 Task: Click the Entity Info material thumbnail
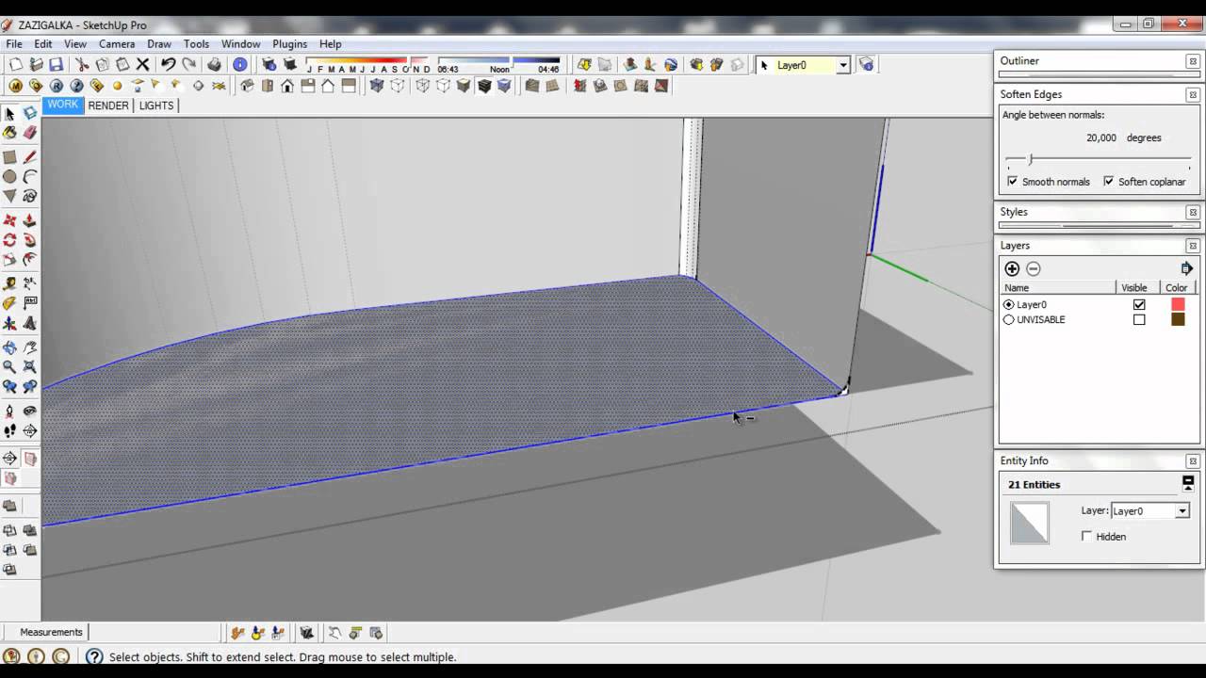(x=1029, y=522)
